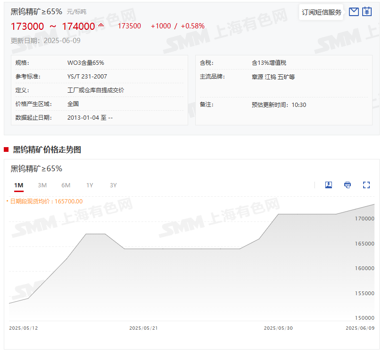Click the WO3含量65% specification value
383x351 pixels.
[x=86, y=63]
